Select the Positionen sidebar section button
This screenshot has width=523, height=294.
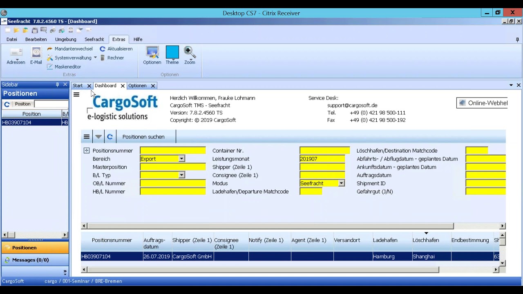(x=35, y=248)
